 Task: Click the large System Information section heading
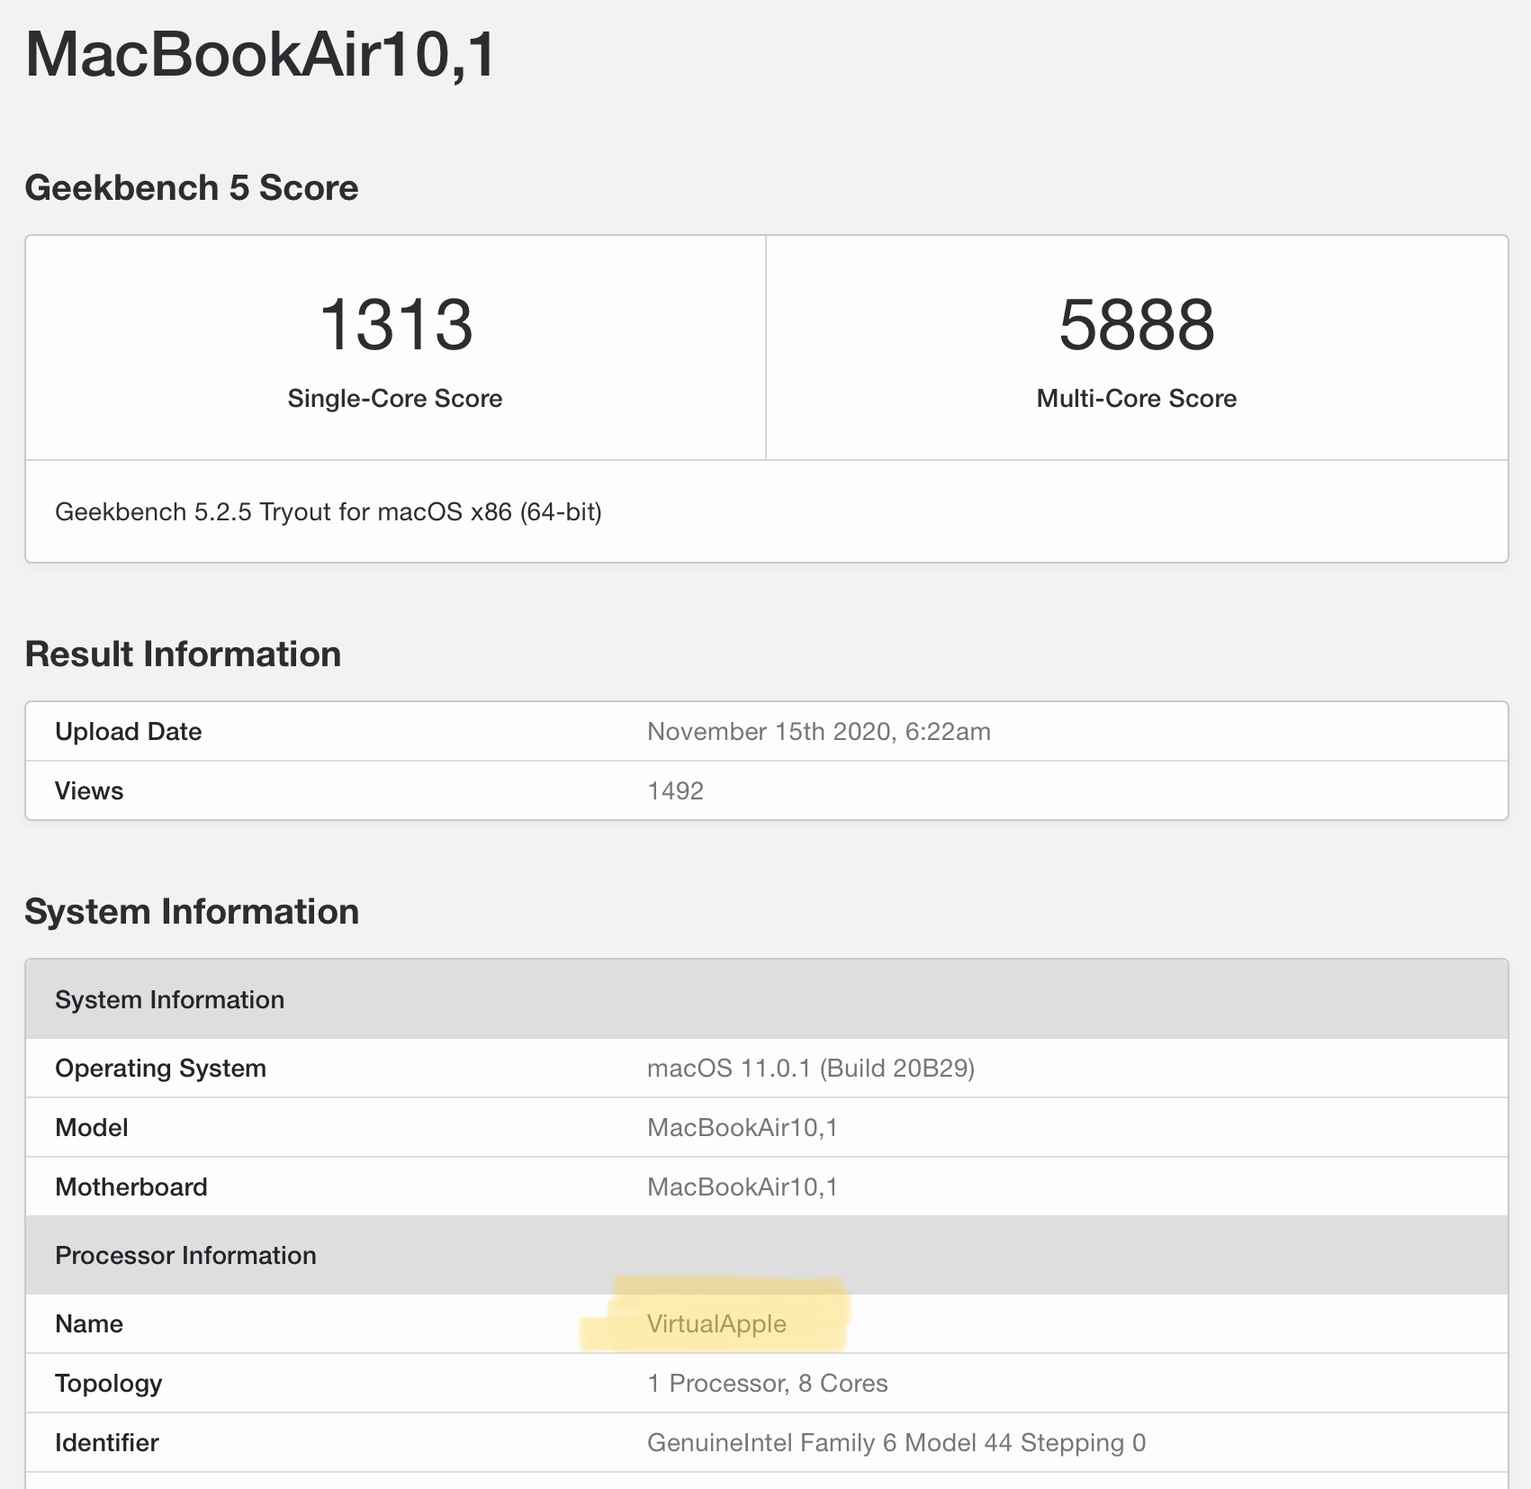pos(192,911)
